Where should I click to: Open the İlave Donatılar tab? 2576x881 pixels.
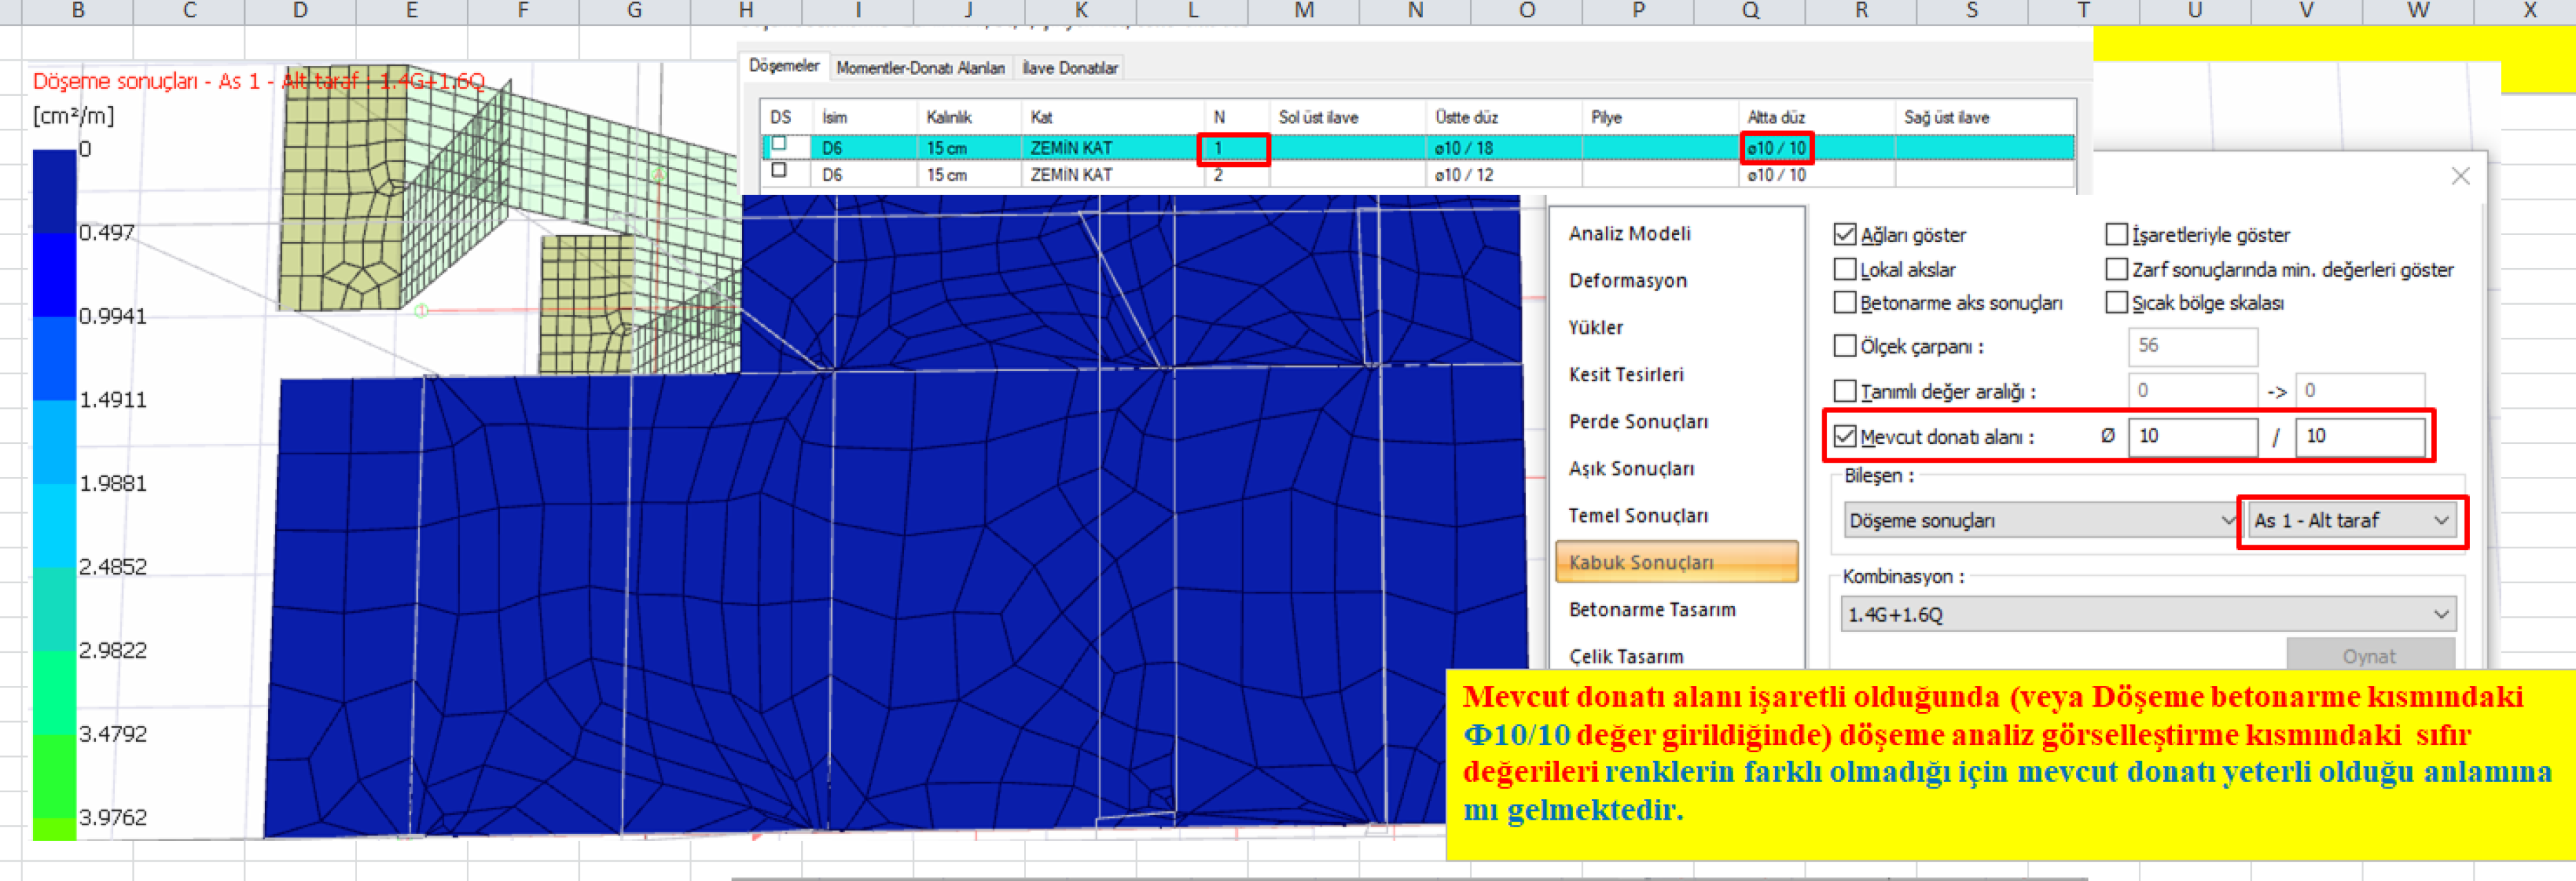(x=1070, y=68)
